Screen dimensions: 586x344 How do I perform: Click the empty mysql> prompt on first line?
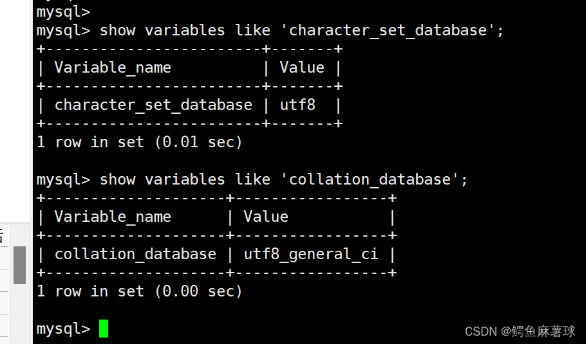click(x=63, y=12)
